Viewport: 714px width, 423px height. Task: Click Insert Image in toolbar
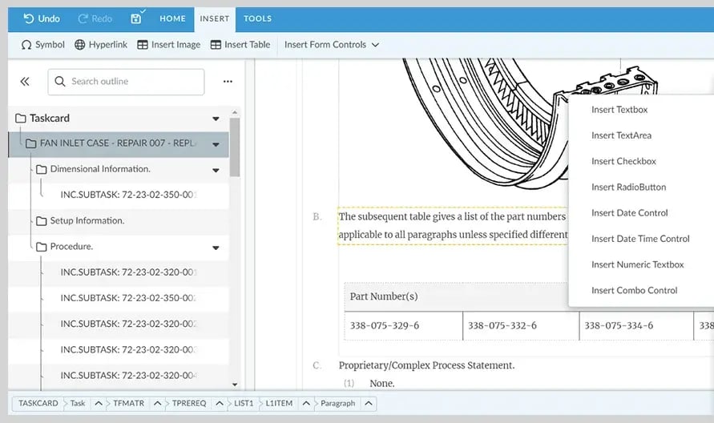(x=168, y=45)
